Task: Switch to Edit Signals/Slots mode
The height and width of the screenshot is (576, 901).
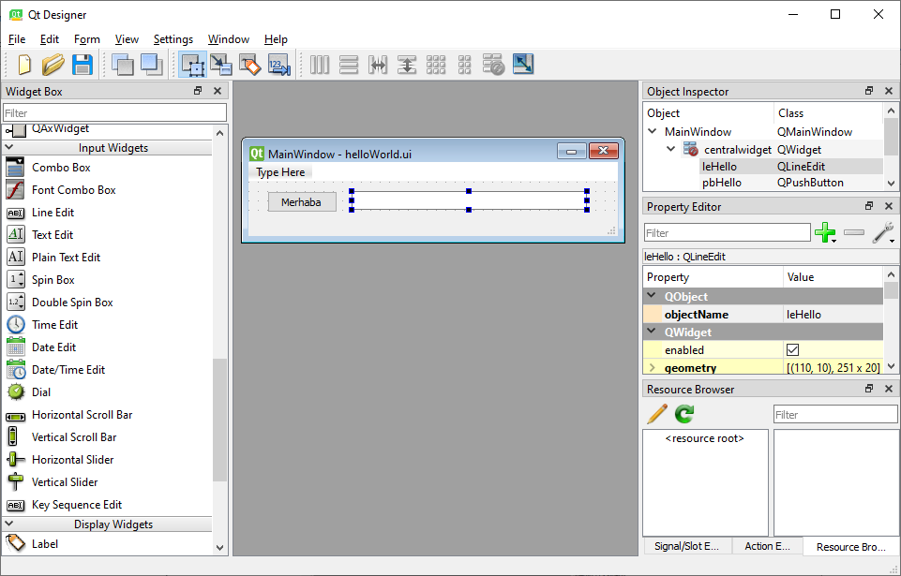Action: click(221, 65)
